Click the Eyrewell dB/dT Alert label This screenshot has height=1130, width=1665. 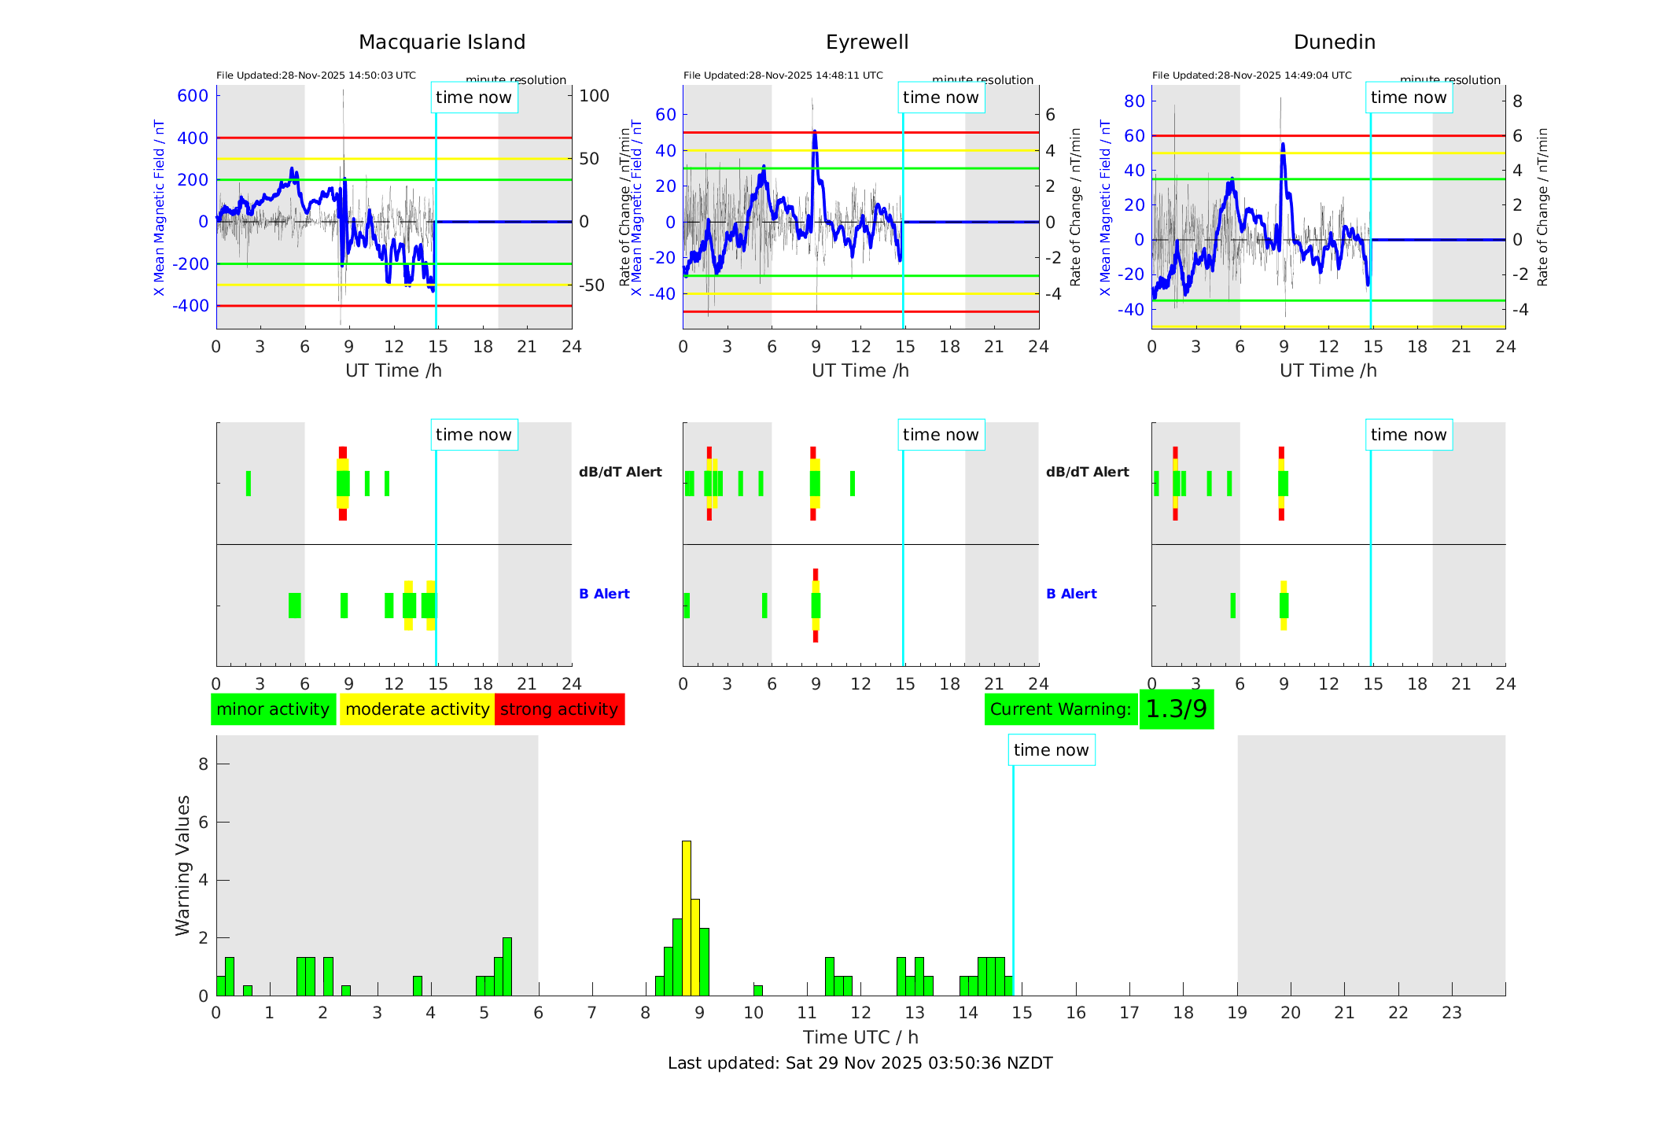[620, 472]
